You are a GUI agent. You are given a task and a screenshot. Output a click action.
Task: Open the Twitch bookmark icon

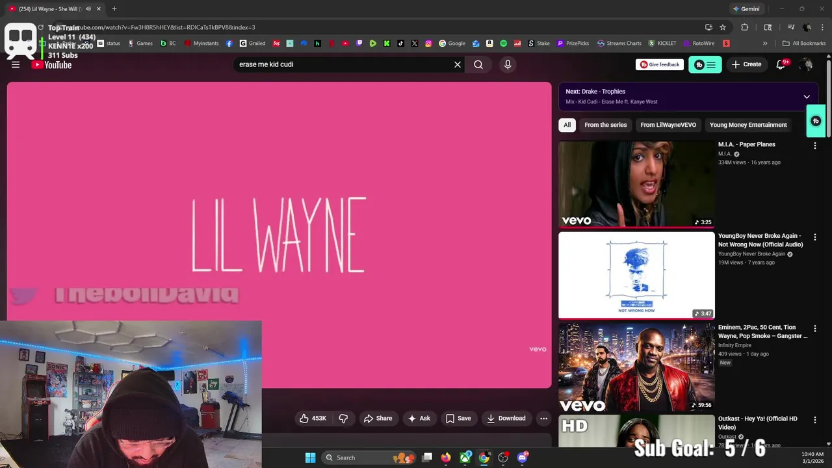click(x=359, y=44)
